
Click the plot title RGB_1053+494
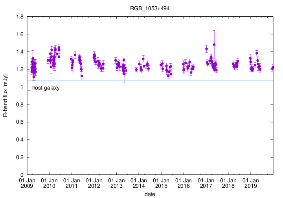(150, 8)
